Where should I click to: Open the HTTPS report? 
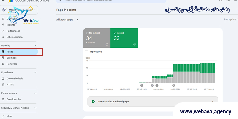coord(10,85)
